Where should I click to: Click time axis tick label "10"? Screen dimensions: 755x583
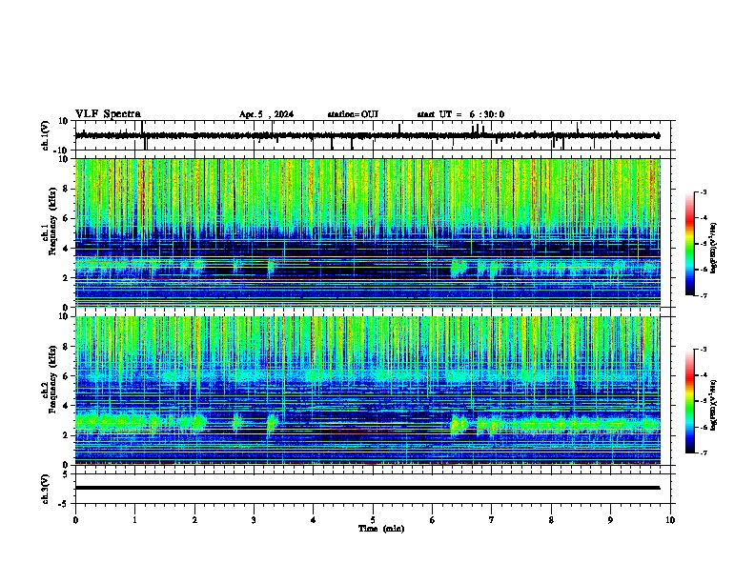(670, 520)
